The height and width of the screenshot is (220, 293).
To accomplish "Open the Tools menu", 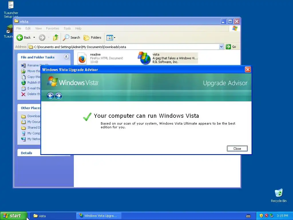I will 67,28.
